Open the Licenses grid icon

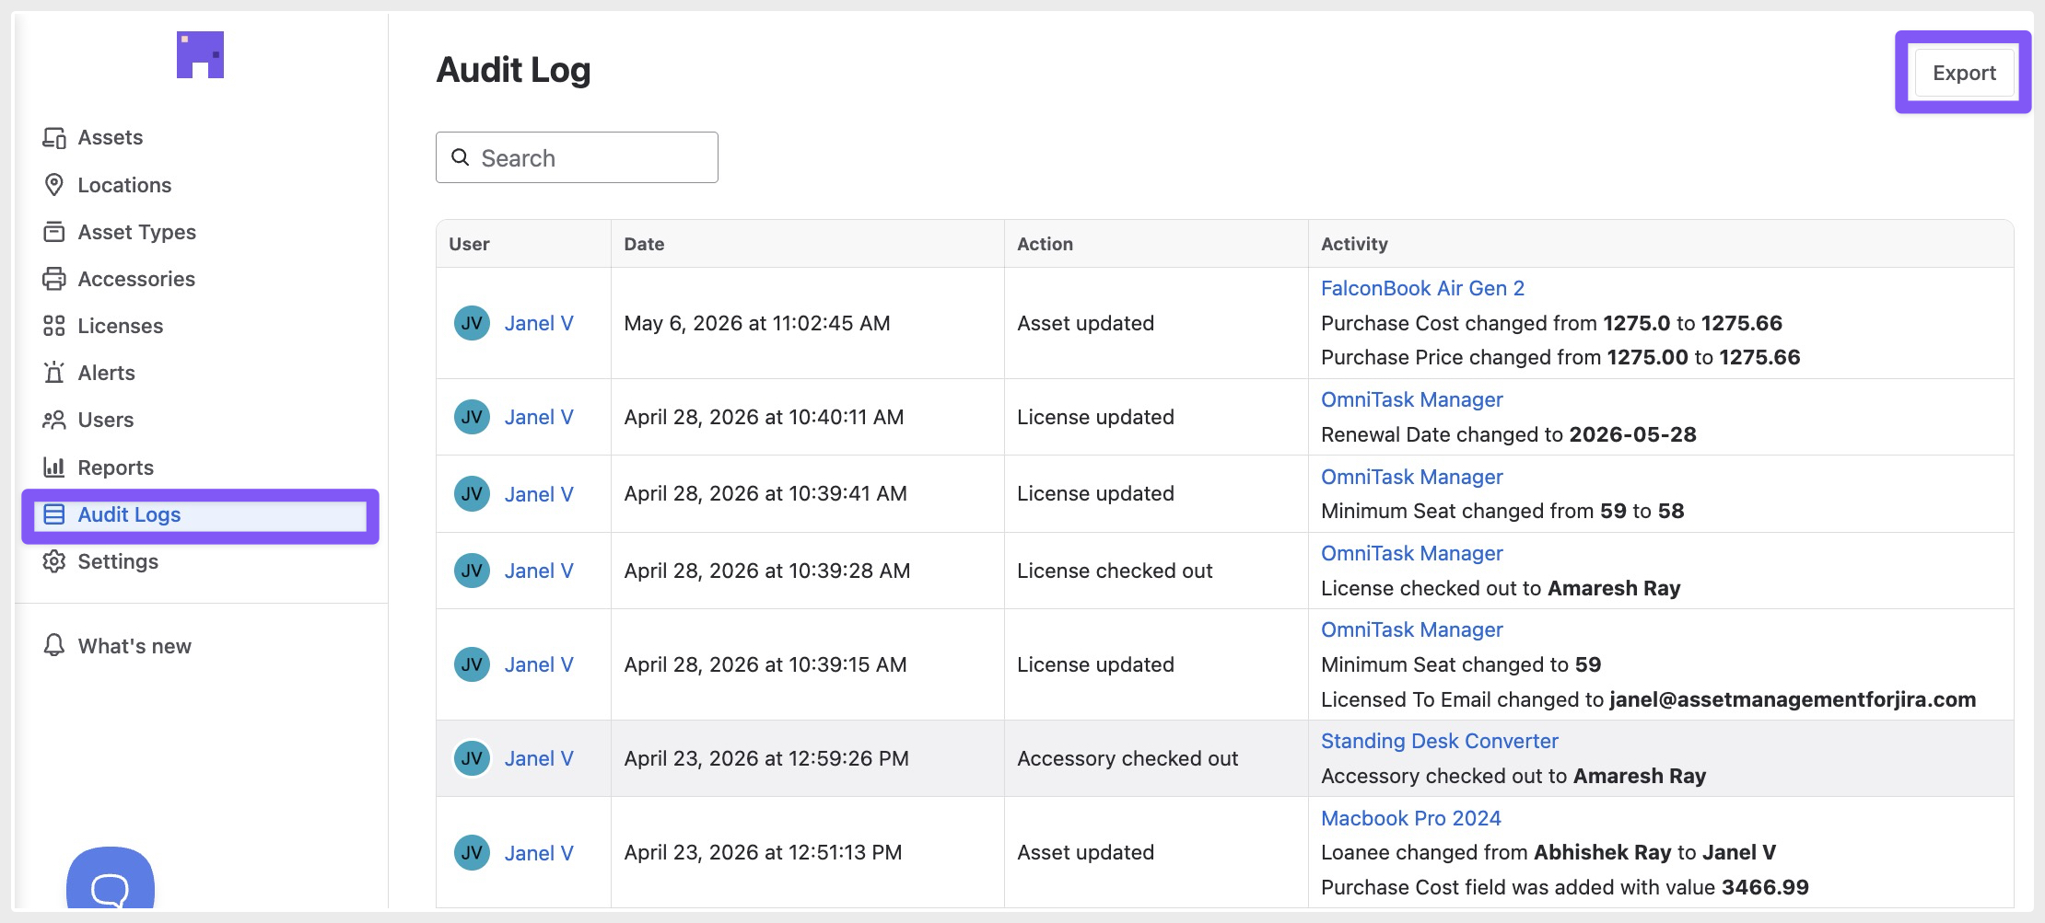tap(54, 326)
